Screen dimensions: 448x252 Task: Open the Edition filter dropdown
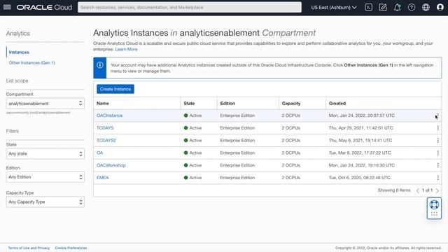45,177
